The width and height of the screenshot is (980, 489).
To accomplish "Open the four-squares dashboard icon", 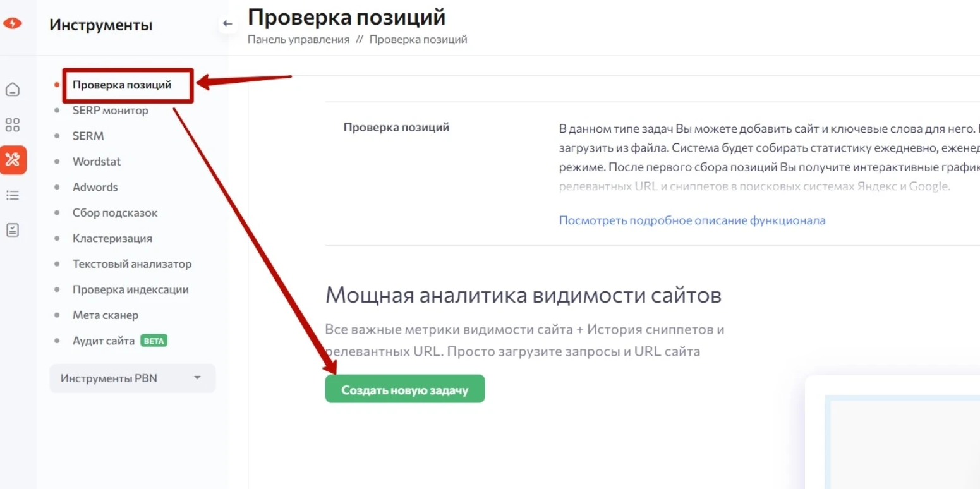I will (x=13, y=124).
